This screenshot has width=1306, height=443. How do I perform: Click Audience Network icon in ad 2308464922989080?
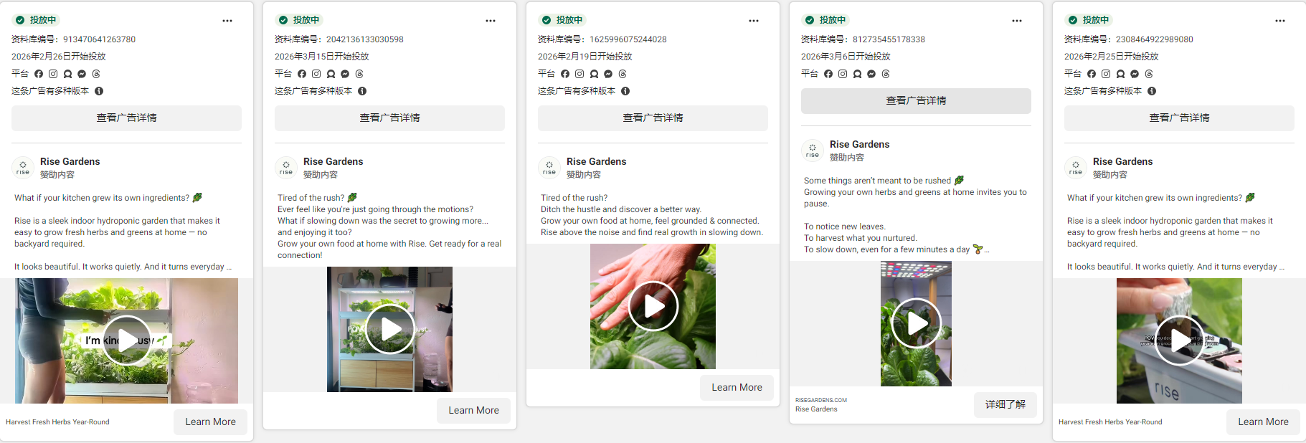(x=1120, y=74)
